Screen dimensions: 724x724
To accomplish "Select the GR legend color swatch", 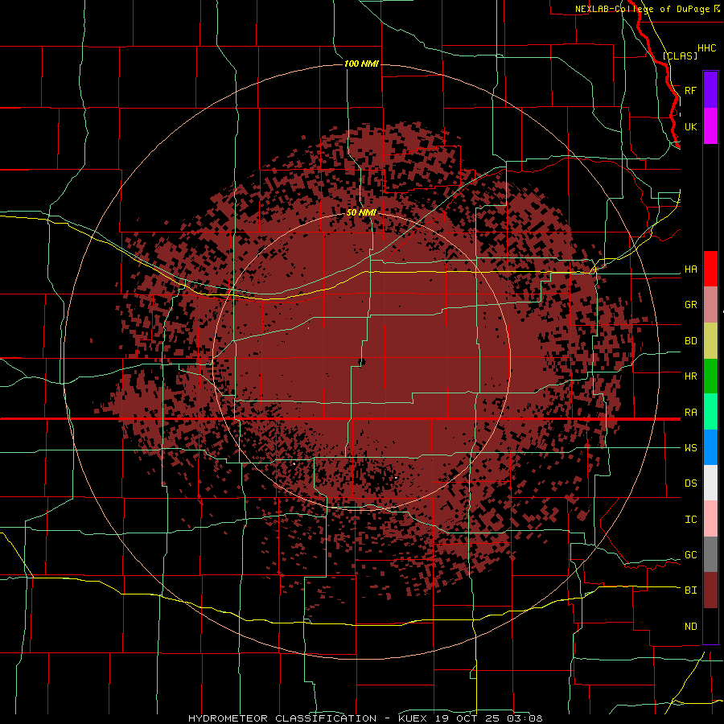I will pos(710,305).
